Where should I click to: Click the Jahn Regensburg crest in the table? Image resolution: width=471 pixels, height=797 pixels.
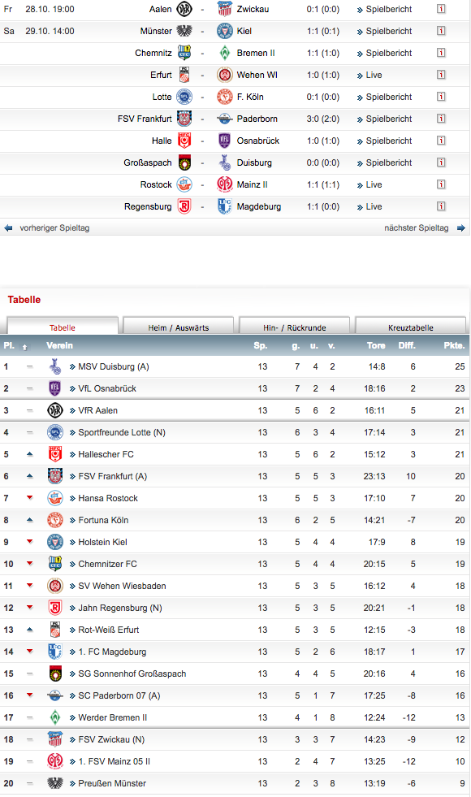55,608
